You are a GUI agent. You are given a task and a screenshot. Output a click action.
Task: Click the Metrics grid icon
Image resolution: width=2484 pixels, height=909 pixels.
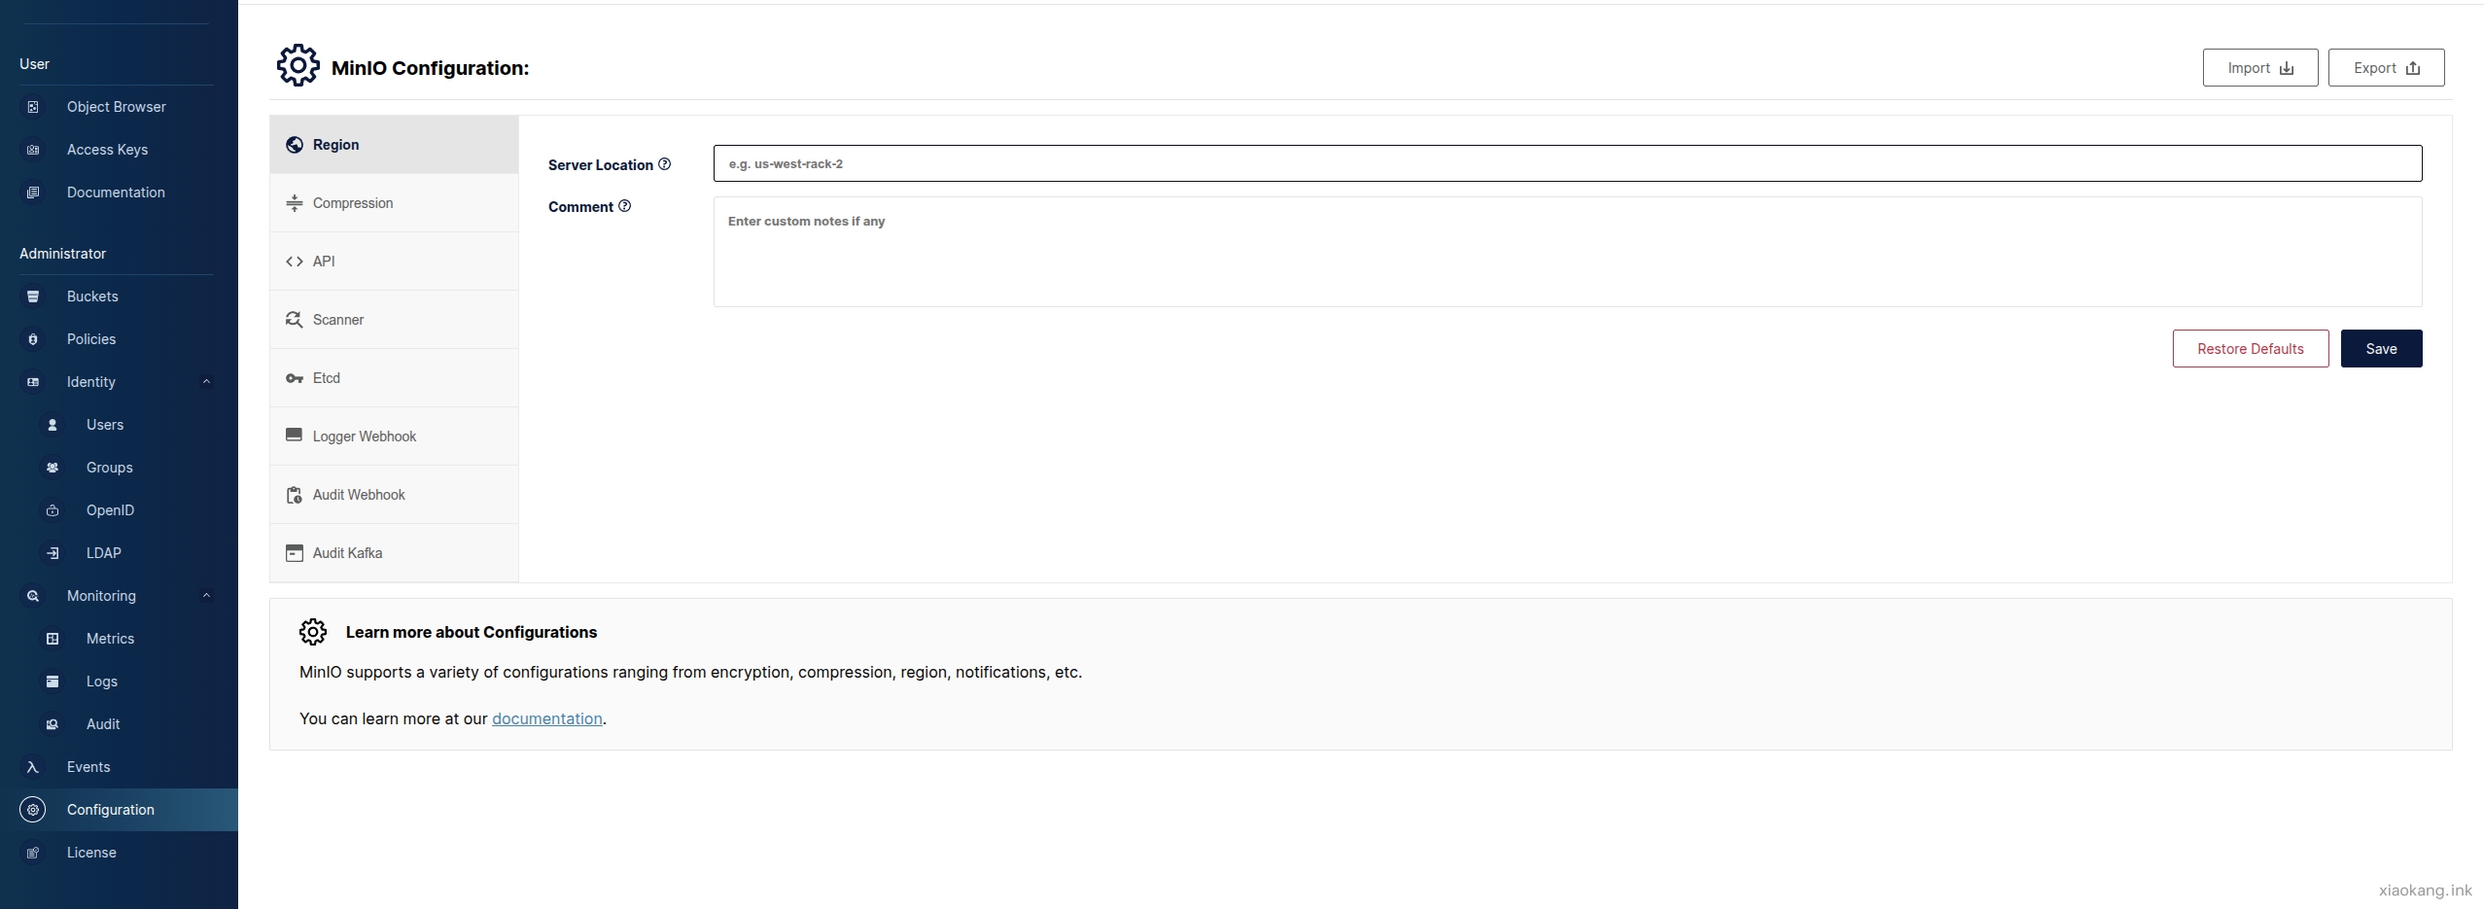coord(52,639)
